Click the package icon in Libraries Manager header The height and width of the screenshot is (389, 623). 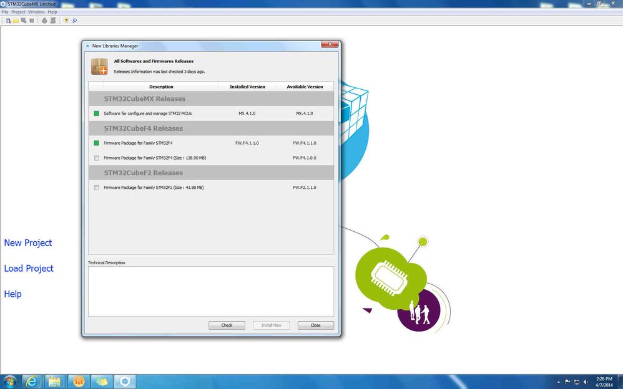[x=99, y=67]
